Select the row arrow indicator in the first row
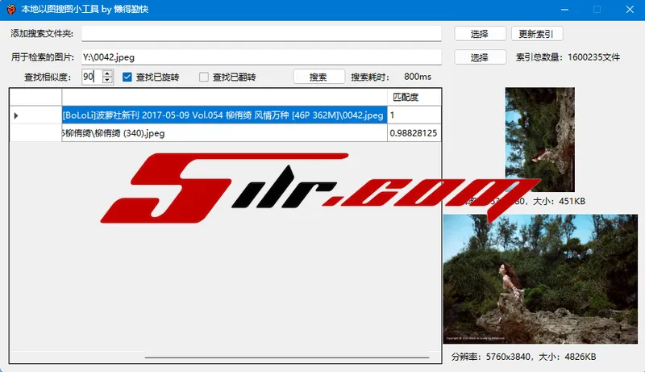Image resolution: width=645 pixels, height=372 pixels. 16,115
